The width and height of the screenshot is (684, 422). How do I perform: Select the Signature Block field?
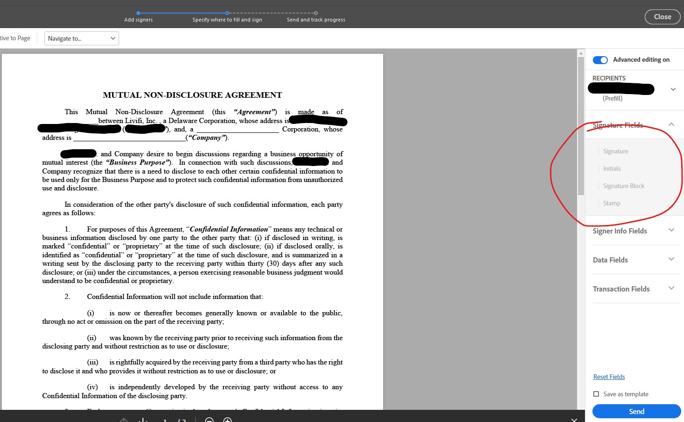[623, 186]
